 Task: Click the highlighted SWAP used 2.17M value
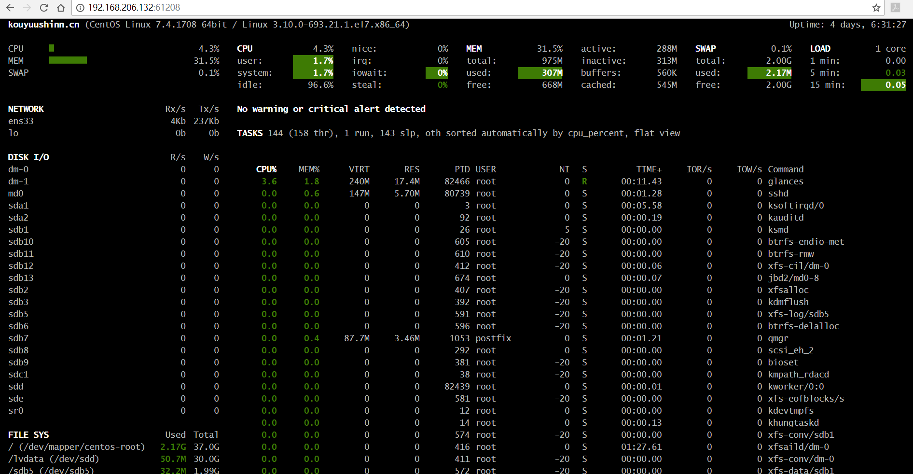770,73
